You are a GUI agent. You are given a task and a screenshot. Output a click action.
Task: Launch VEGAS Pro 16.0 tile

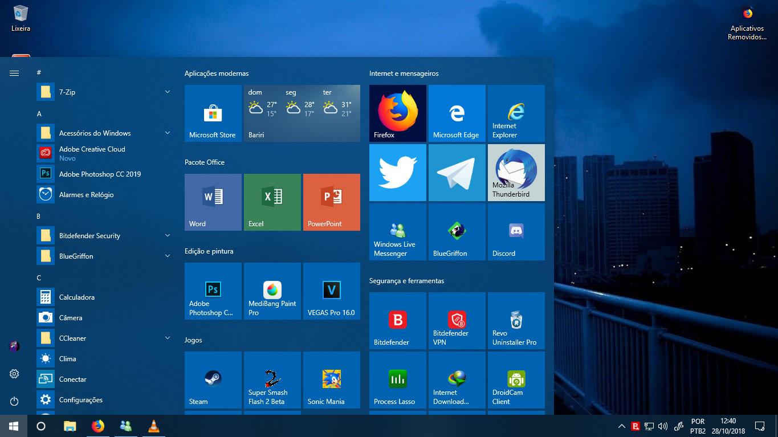pyautogui.click(x=332, y=291)
